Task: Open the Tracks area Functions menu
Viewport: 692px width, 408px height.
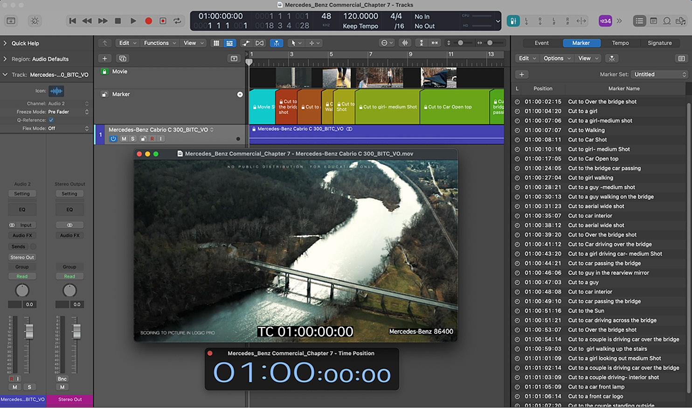Action: 159,43
